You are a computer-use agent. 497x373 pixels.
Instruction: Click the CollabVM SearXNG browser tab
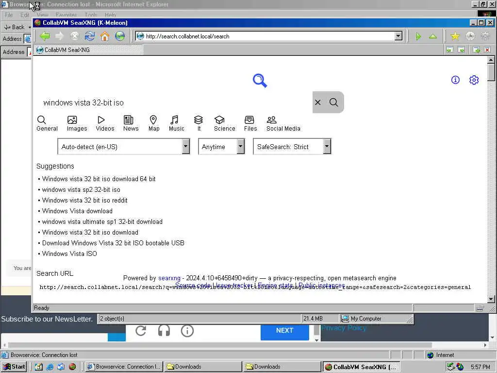click(x=89, y=50)
